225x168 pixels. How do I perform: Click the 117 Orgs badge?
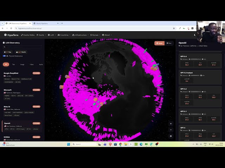tap(8, 52)
